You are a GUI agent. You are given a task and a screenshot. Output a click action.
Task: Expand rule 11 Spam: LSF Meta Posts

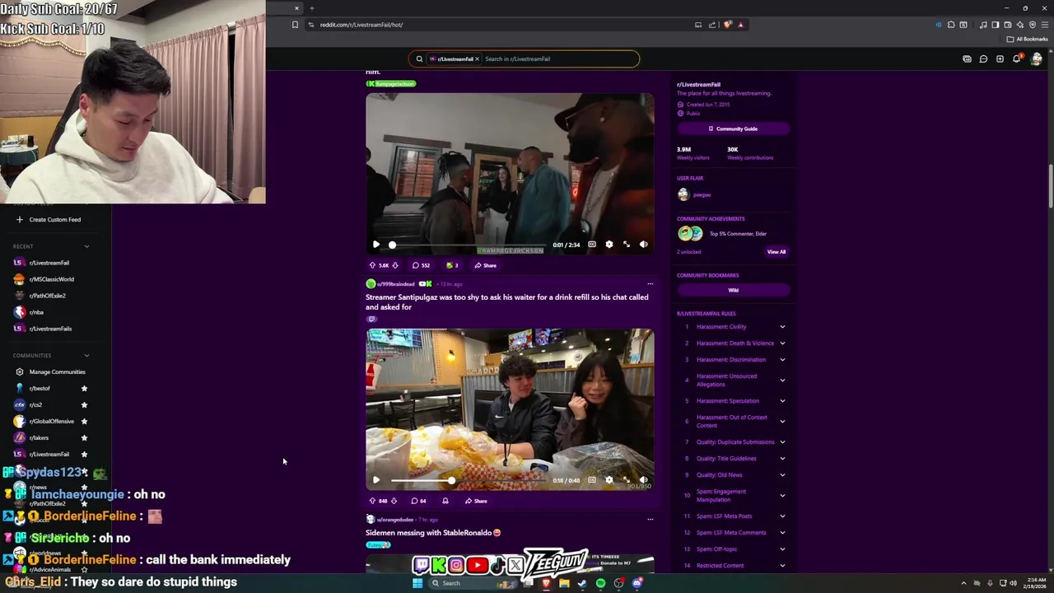coord(782,516)
